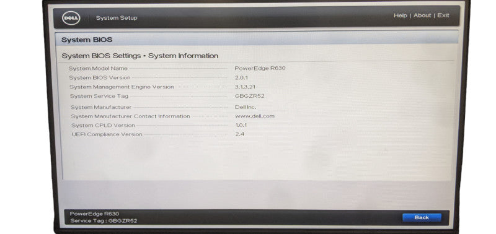Screen dimensions: 496x234
Task: Click the Dell logo icon
Action: point(71,18)
